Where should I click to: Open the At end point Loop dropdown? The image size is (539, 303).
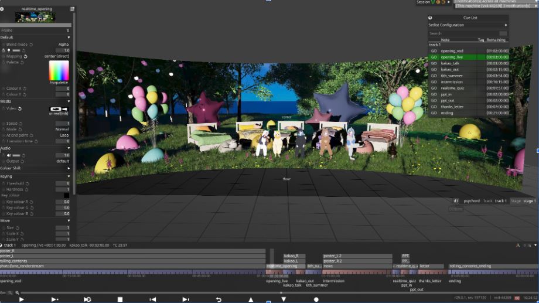[x=64, y=135]
